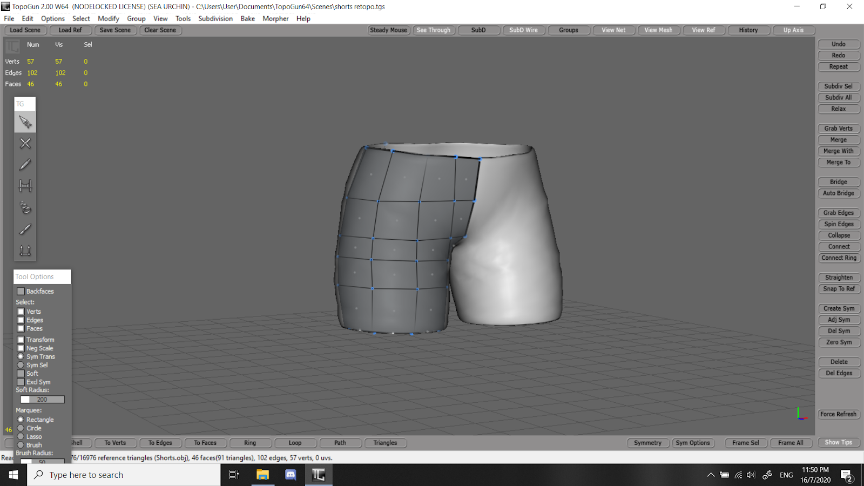Choose Circle marquee mode

pos(21,428)
